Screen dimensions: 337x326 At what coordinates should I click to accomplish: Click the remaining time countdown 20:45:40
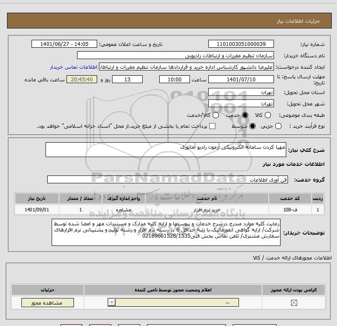(x=82, y=79)
